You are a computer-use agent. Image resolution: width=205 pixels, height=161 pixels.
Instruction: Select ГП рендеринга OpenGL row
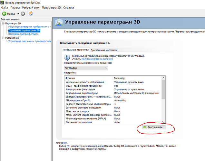tap(113, 100)
